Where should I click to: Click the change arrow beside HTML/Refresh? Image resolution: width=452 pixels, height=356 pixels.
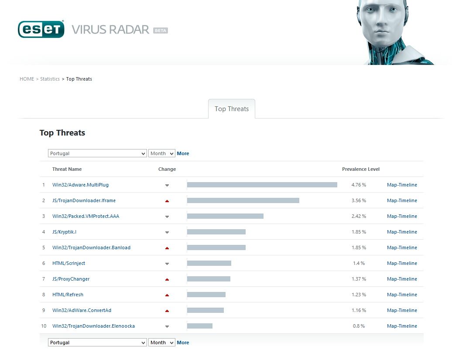tap(167, 295)
